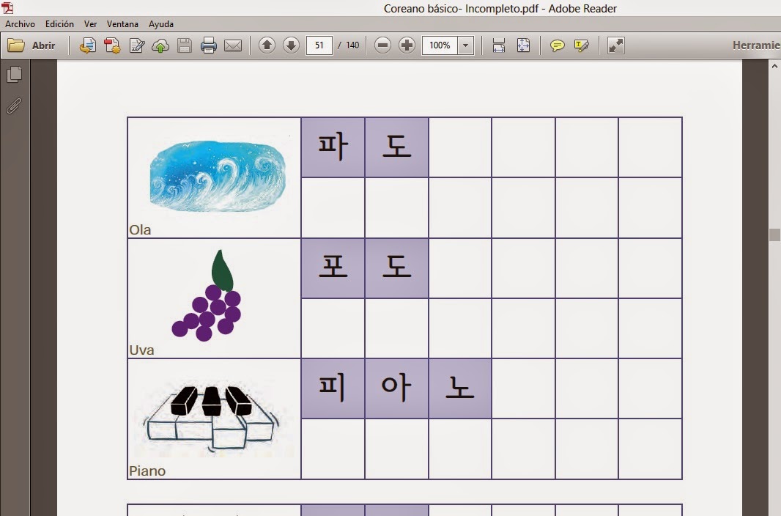781x516 pixels.
Task: Click the Abrir button
Action: click(34, 45)
